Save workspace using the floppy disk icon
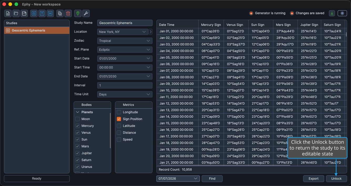This screenshot has width=351, height=186. pos(24,13)
